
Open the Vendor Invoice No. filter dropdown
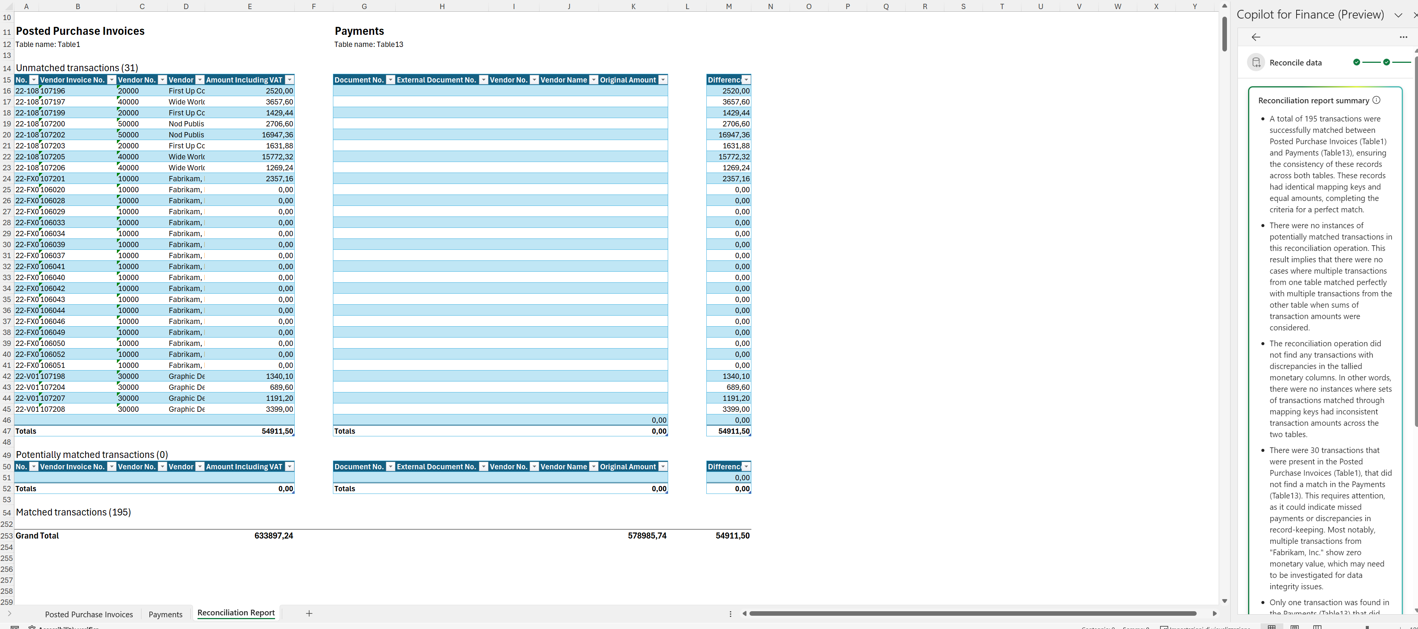coord(112,80)
